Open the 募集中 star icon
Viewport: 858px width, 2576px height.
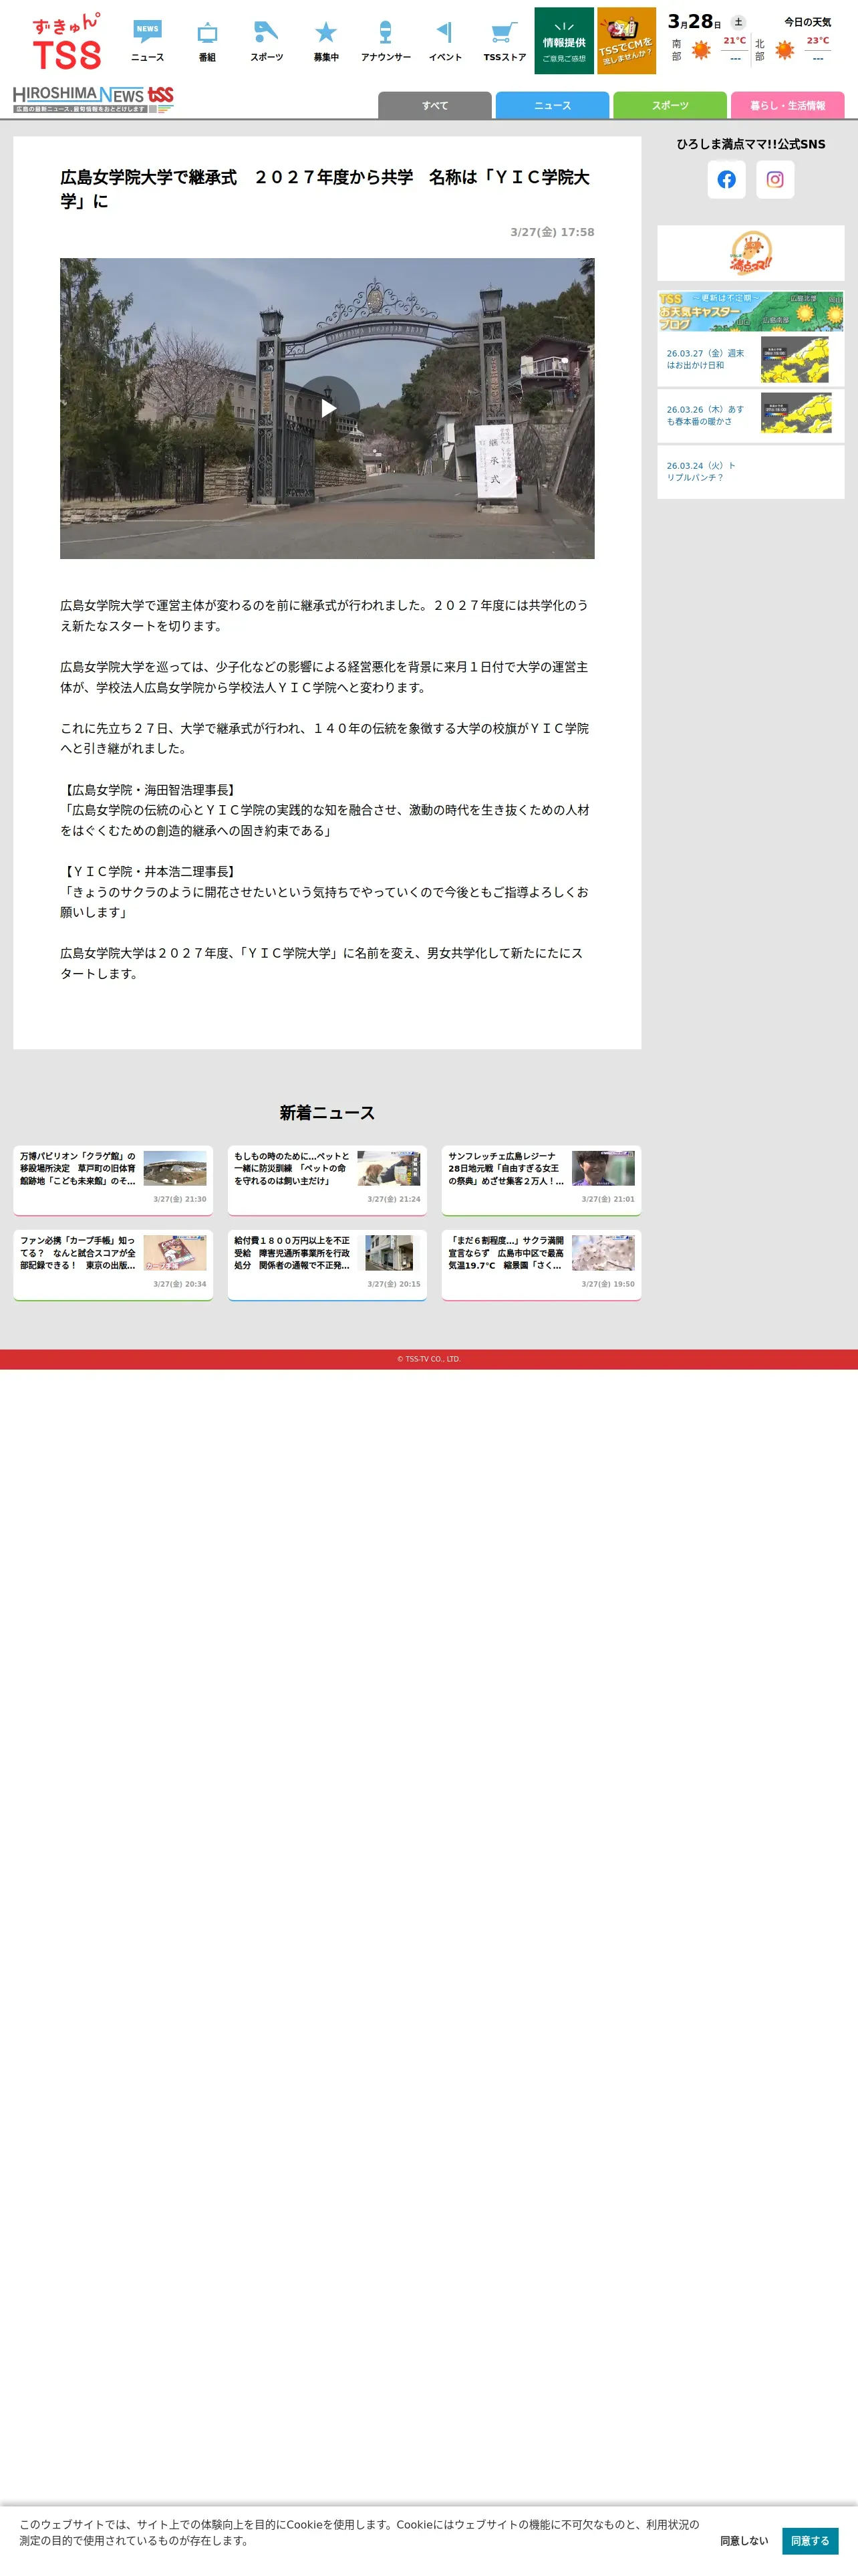pyautogui.click(x=325, y=41)
